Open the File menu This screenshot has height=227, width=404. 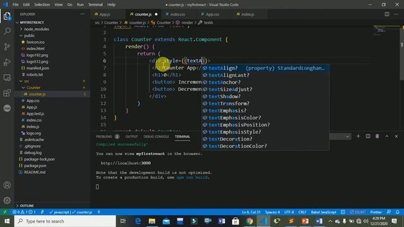pyautogui.click(x=15, y=4)
